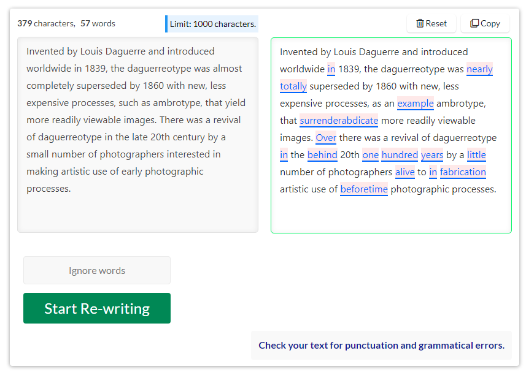The width and height of the screenshot is (526, 375).
Task: Click the highlighted word "one" before hundred
Action: (370, 154)
